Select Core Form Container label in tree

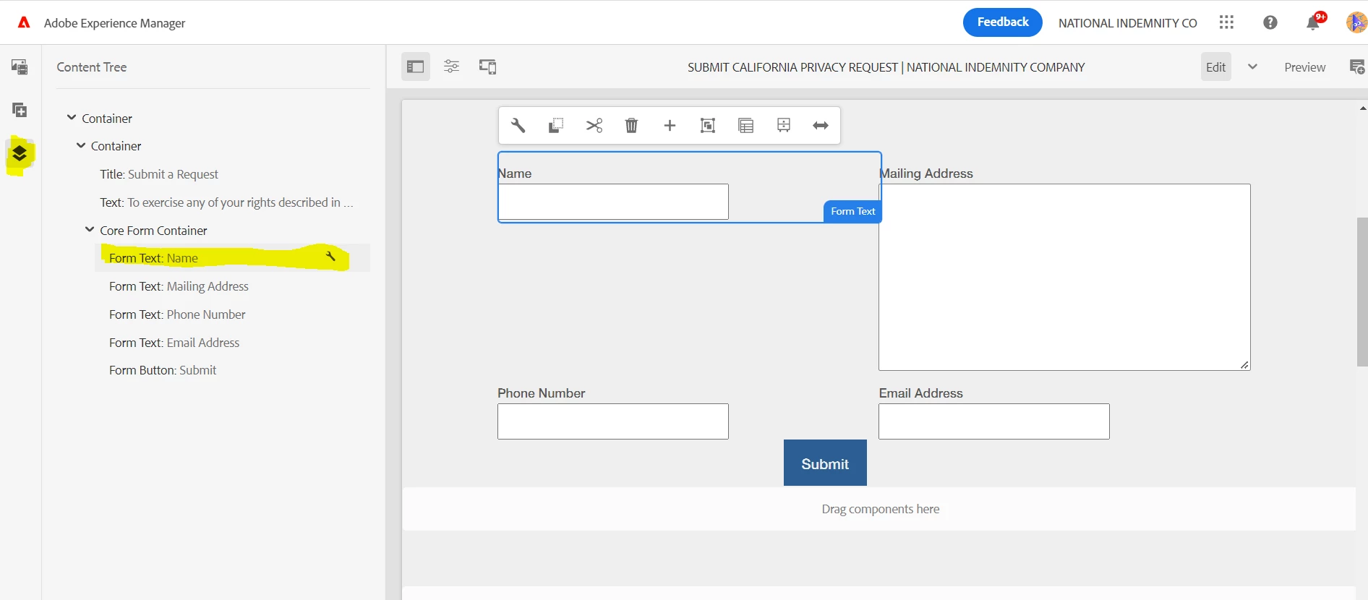[x=153, y=231]
